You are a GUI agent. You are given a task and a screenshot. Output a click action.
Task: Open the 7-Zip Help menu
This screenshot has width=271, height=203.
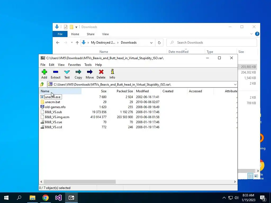pos(98,65)
